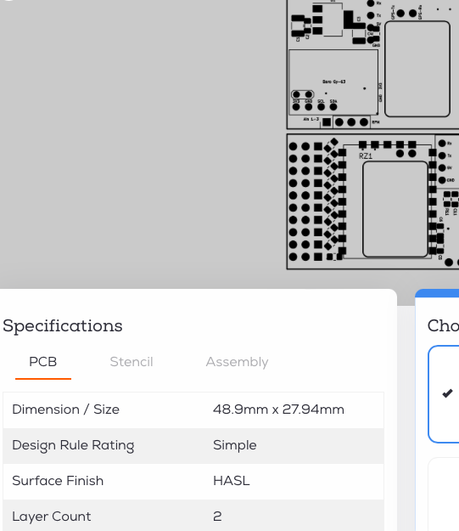This screenshot has height=531, width=459.
Task: Select the PCB specifications tab
Action: (43, 362)
